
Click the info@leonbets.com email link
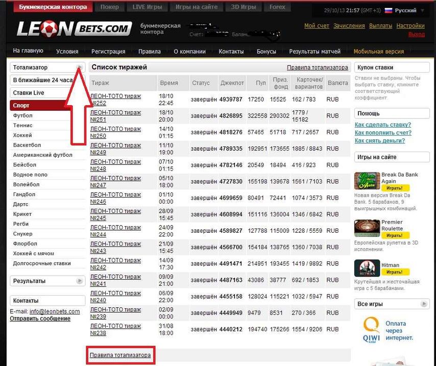click(x=55, y=311)
